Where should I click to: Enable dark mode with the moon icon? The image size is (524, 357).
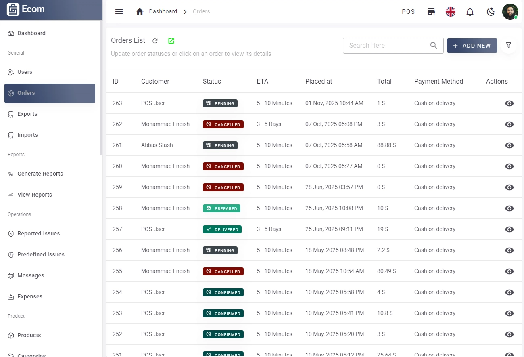491,12
